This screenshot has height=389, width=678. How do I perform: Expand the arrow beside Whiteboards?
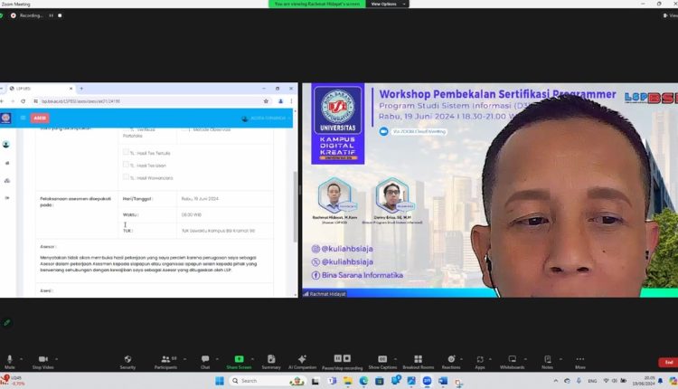[x=525, y=359]
